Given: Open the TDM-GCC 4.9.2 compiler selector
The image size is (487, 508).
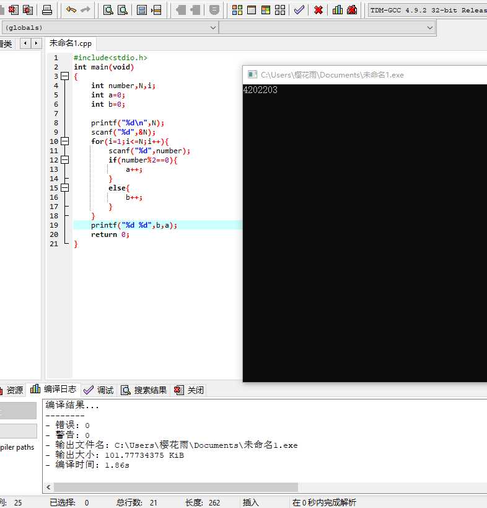Looking at the screenshot, I should [428, 10].
